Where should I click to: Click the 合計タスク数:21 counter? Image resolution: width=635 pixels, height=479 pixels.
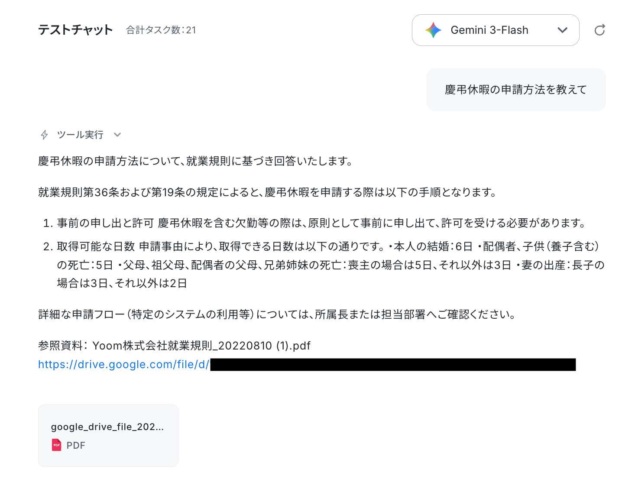pyautogui.click(x=161, y=30)
